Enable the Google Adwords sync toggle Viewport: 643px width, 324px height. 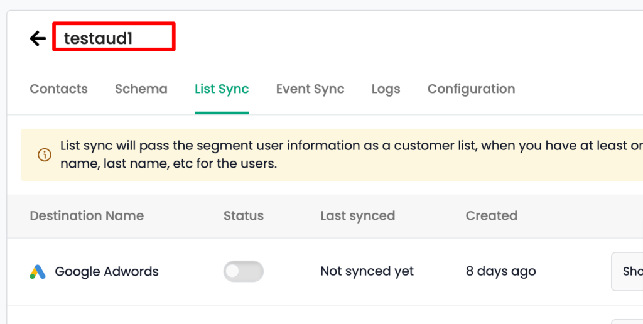click(x=244, y=271)
